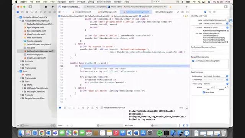Open the Location dropdown Relative to Group
Image resolution: width=245 pixels, height=138 pixels.
pos(216,28)
